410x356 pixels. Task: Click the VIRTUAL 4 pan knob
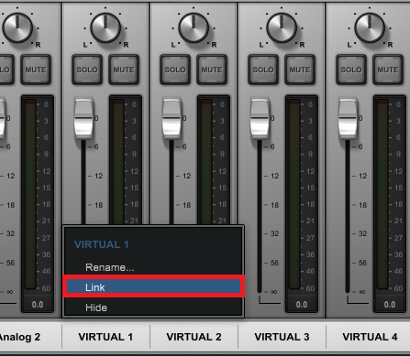pos(370,28)
